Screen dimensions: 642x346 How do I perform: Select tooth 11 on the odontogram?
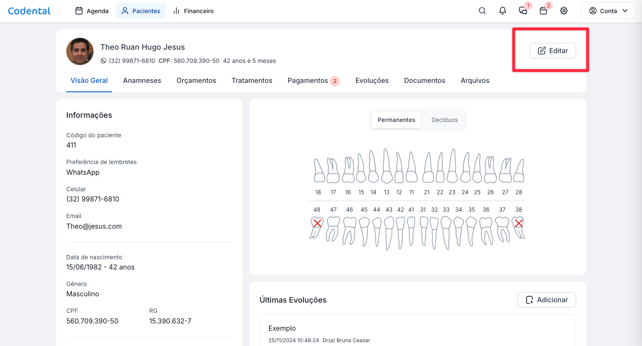(x=411, y=168)
